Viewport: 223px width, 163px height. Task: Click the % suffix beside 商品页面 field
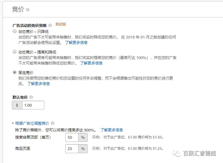tap(83, 149)
